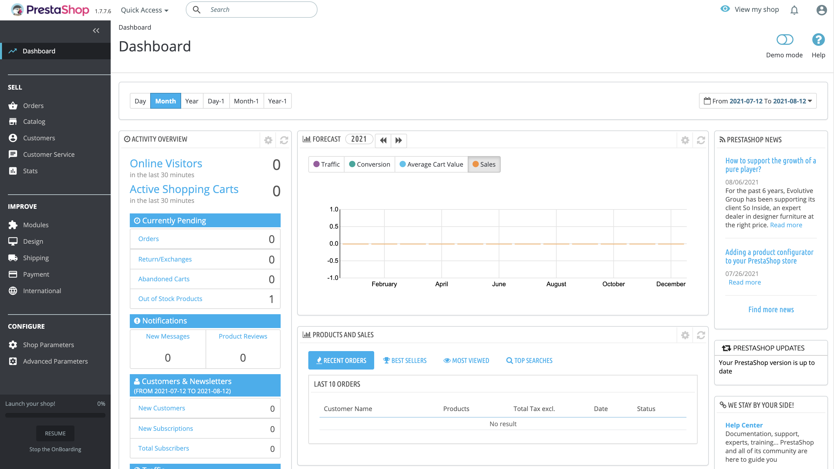834x469 pixels.
Task: Select the Year period tab
Action: (192, 101)
